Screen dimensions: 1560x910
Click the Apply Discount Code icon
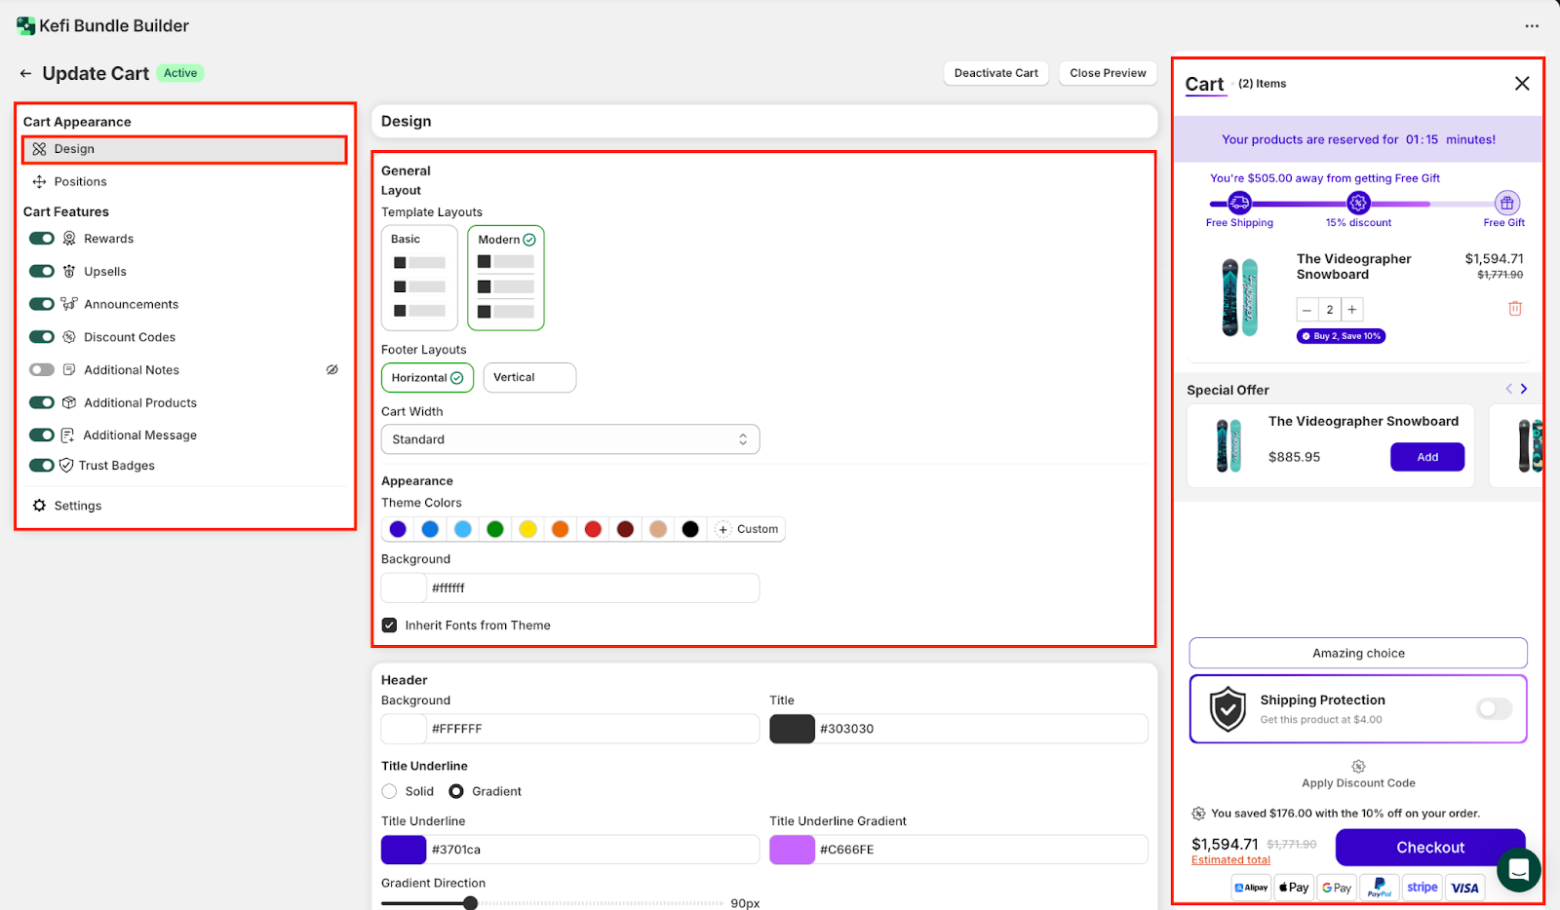pyautogui.click(x=1358, y=767)
